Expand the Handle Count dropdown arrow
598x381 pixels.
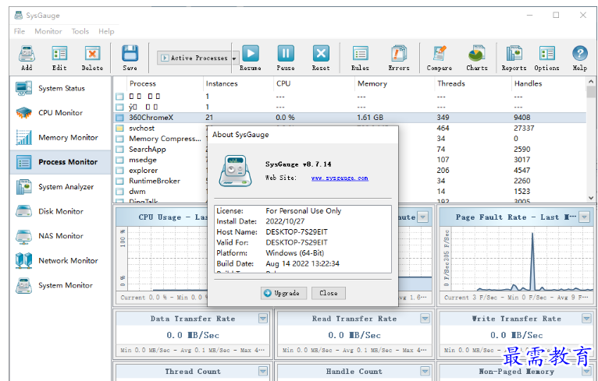(425, 371)
